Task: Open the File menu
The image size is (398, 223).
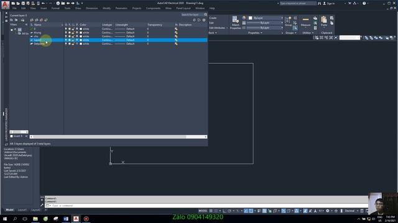Action: click(x=14, y=8)
